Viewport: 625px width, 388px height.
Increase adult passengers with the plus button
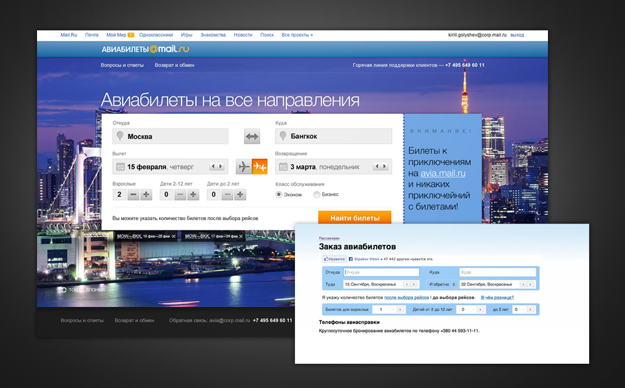(146, 194)
